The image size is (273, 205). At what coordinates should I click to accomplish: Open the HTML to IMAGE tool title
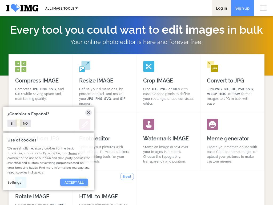98,196
